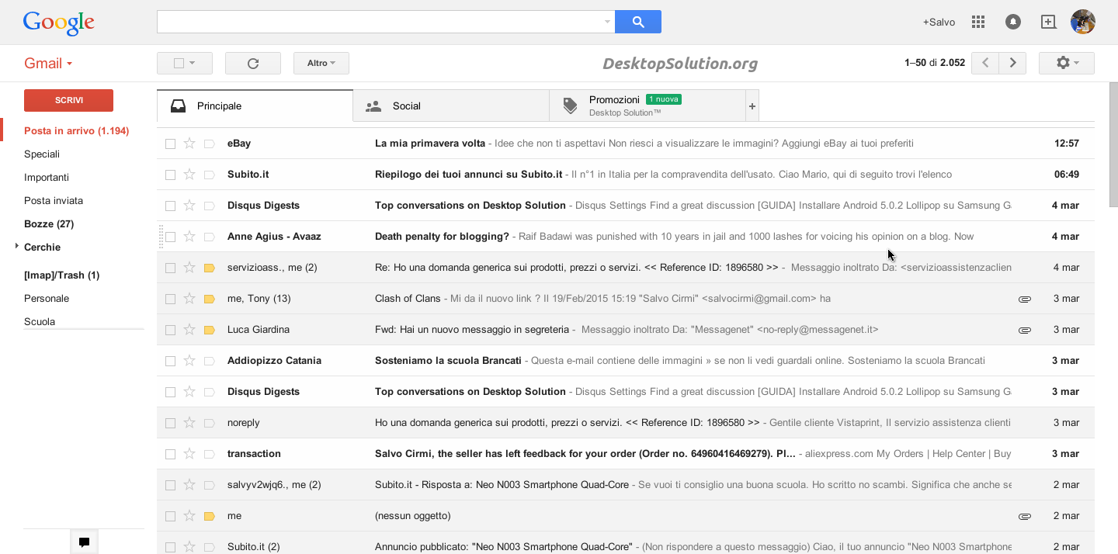Open the chat icon at bottom left
This screenshot has width=1118, height=554.
(x=84, y=542)
